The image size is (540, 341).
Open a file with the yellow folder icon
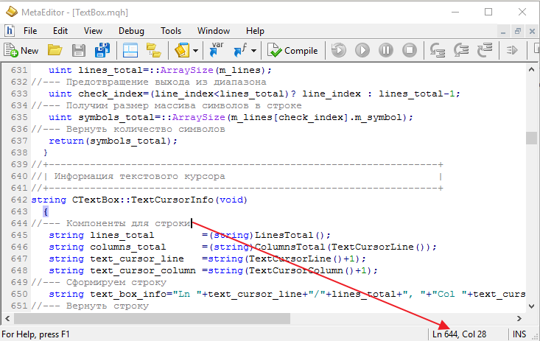point(55,50)
